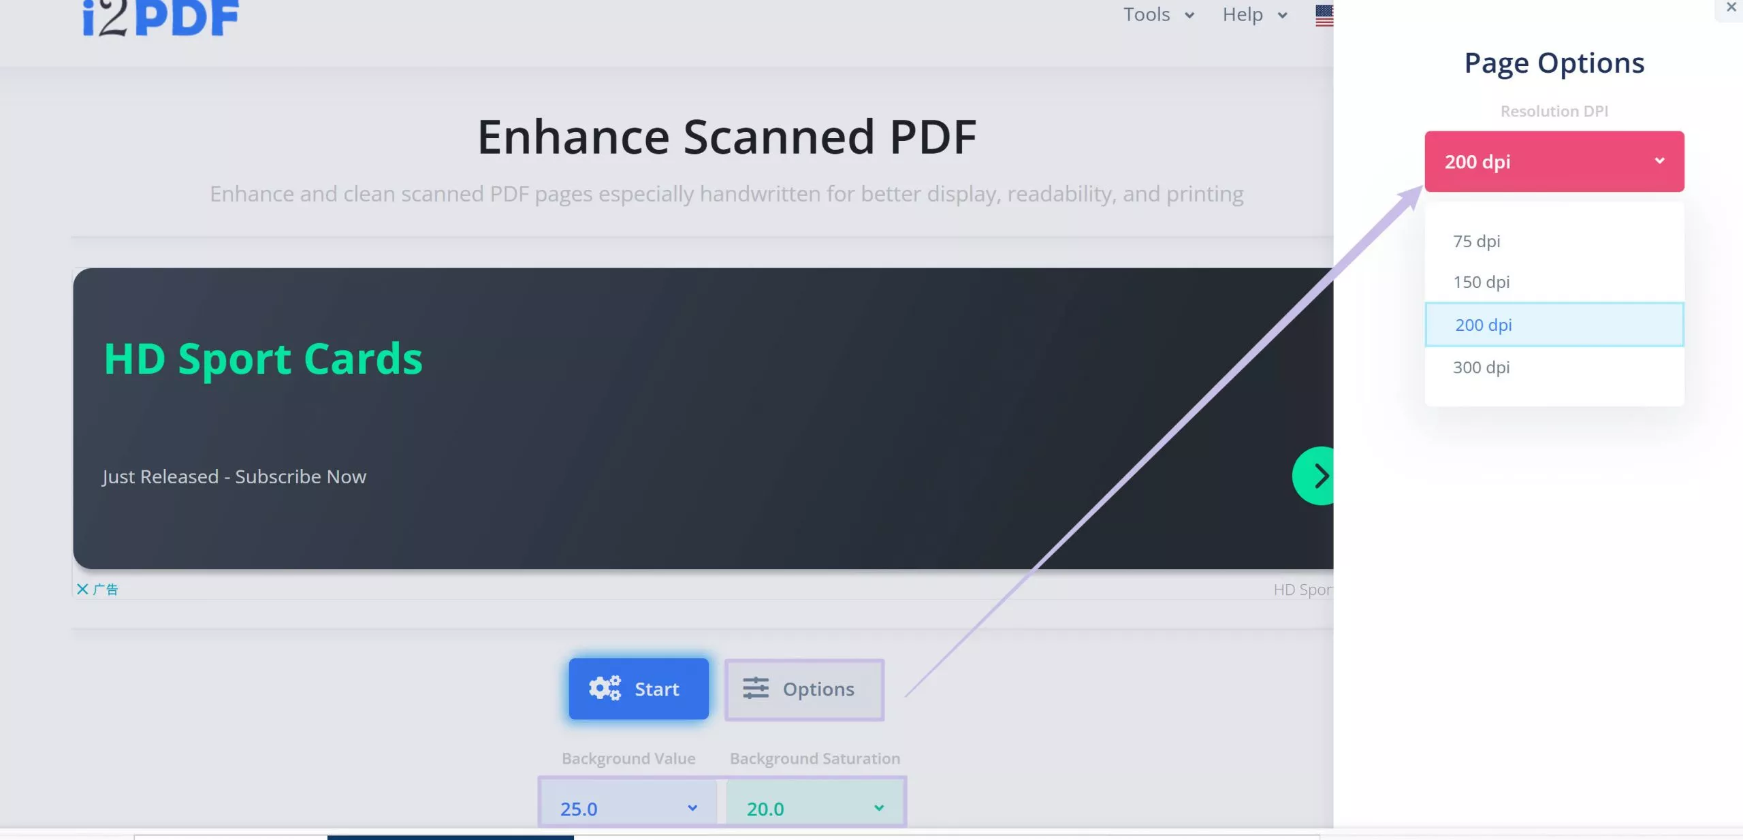Click the HD Sport Cards banner
This screenshot has width=1743, height=840.
tap(263, 359)
